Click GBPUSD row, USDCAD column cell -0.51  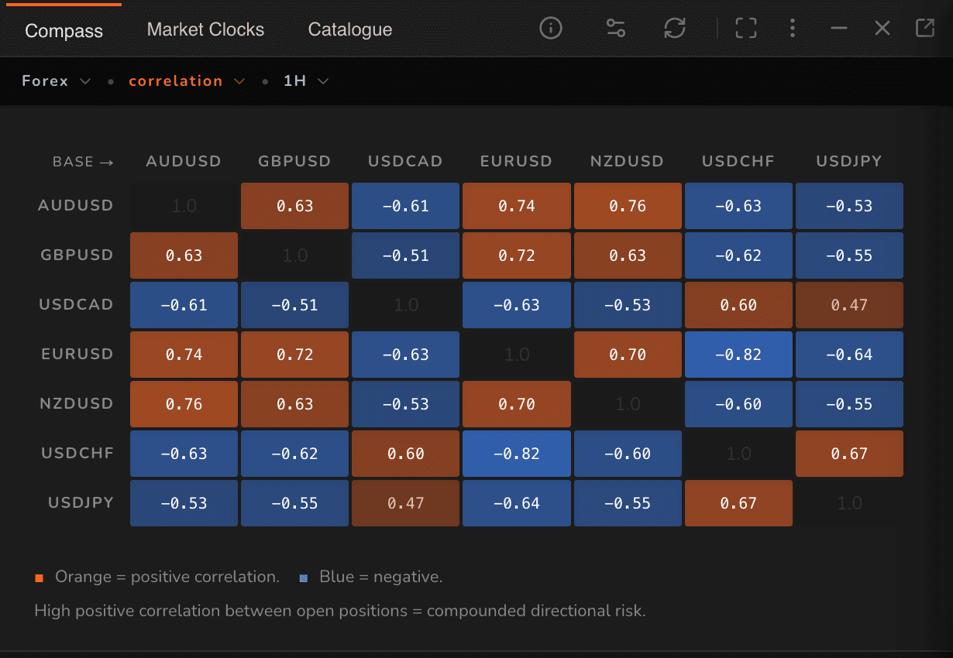click(x=405, y=255)
